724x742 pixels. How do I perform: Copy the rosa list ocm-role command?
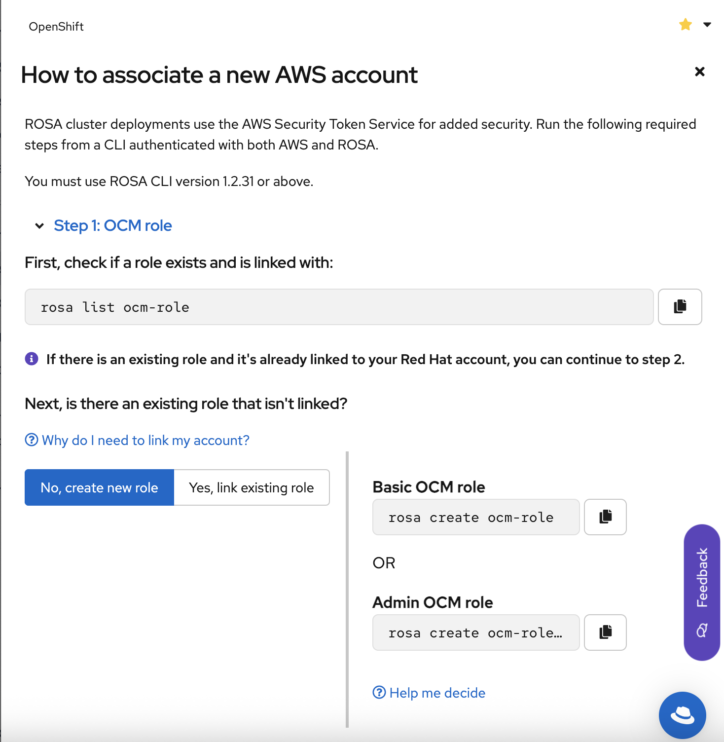pyautogui.click(x=680, y=307)
